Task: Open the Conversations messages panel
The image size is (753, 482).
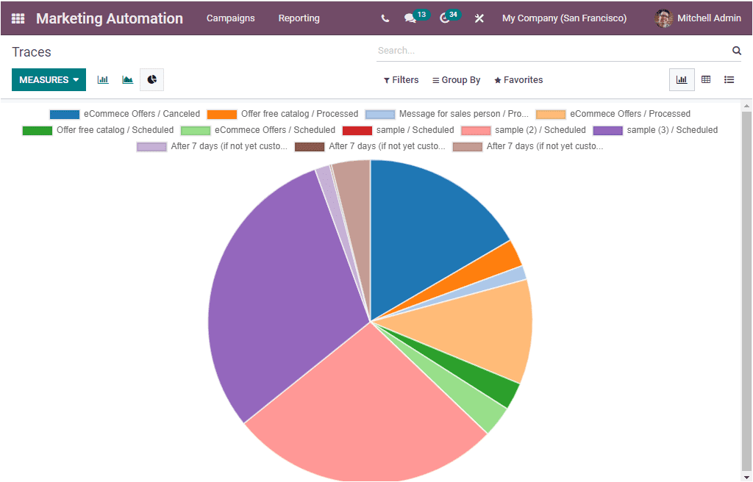Action: [410, 18]
